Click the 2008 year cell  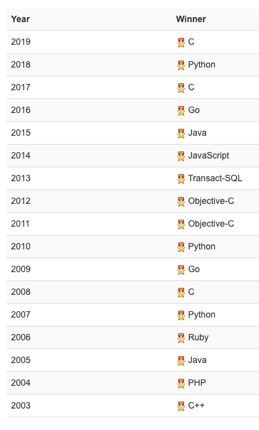pyautogui.click(x=21, y=292)
